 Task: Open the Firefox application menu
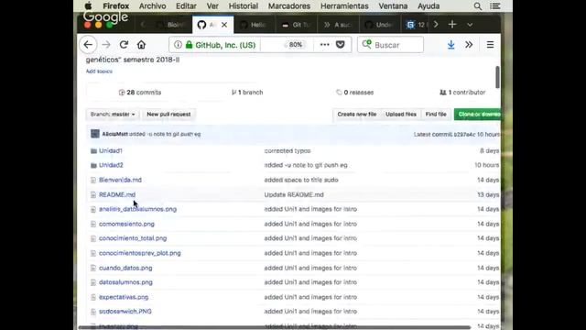116,6
